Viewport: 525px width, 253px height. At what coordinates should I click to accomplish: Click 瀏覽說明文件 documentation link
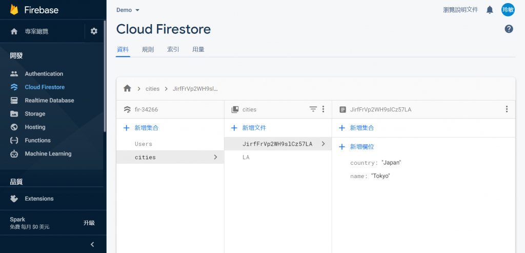[461, 10]
